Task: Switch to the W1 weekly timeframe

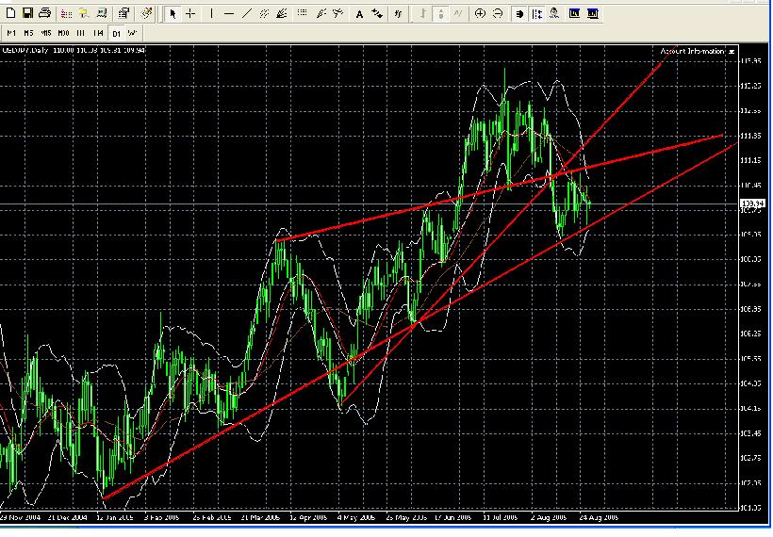Action: [x=133, y=33]
